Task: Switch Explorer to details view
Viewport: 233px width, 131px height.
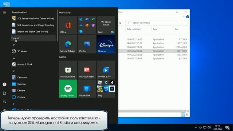Action: click(183, 115)
